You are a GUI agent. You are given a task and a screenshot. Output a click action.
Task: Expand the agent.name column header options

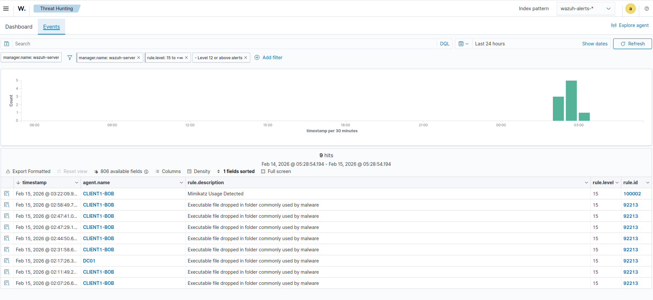tap(181, 183)
